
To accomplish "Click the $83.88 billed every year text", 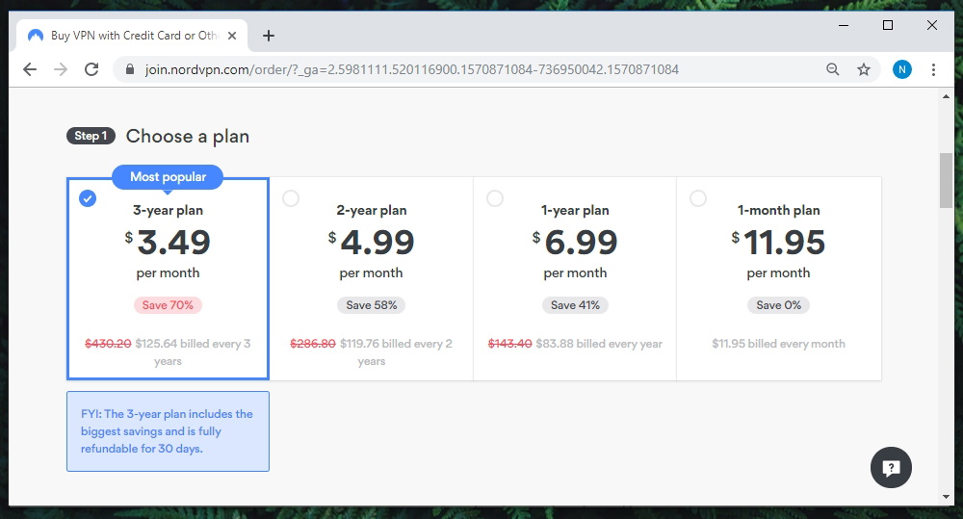I will click(599, 344).
